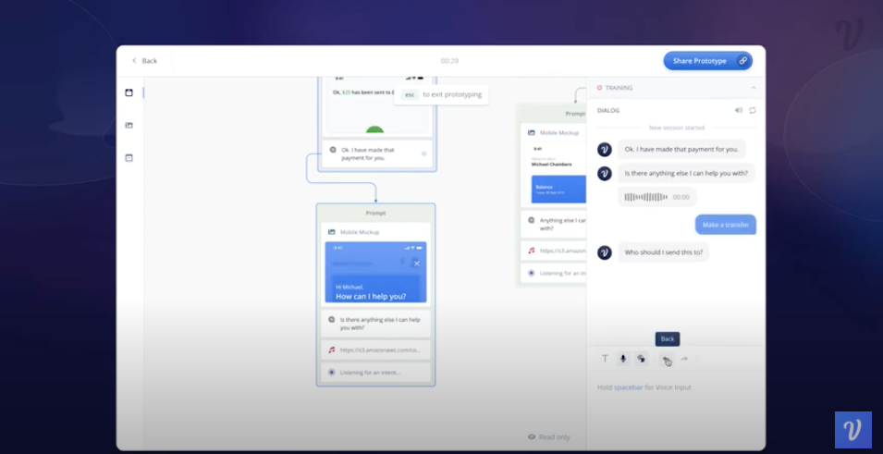Click the s3.amazonaws.com audio URL step
Image resolution: width=883 pixels, height=454 pixels.
tap(375, 350)
